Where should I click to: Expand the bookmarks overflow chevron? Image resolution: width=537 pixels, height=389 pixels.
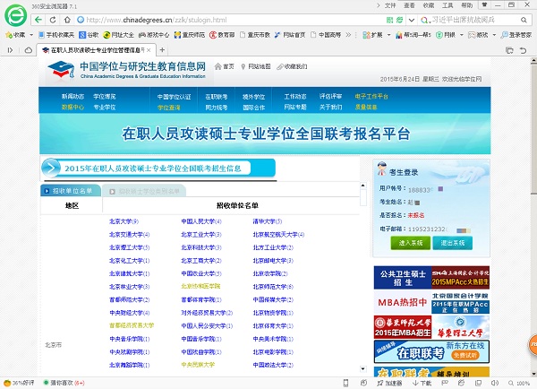pyautogui.click(x=348, y=35)
